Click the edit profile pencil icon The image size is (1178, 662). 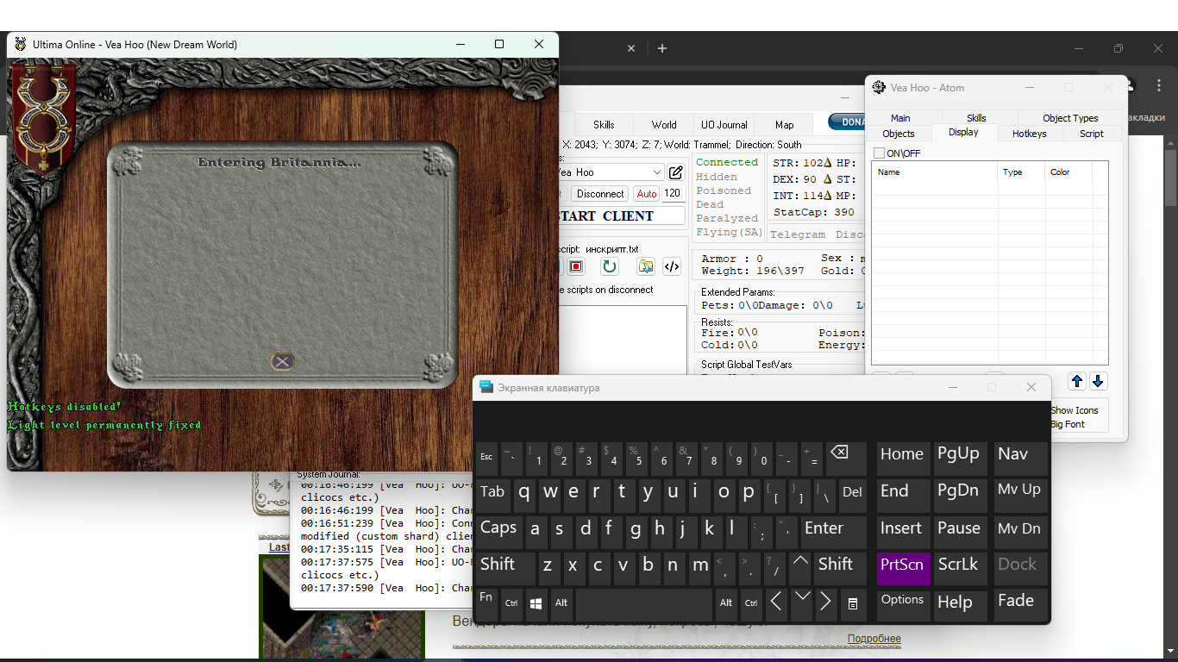[x=676, y=172]
